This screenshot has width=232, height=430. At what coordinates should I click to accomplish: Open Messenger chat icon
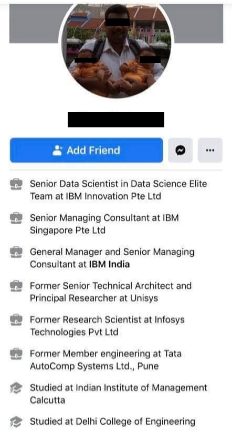180,150
